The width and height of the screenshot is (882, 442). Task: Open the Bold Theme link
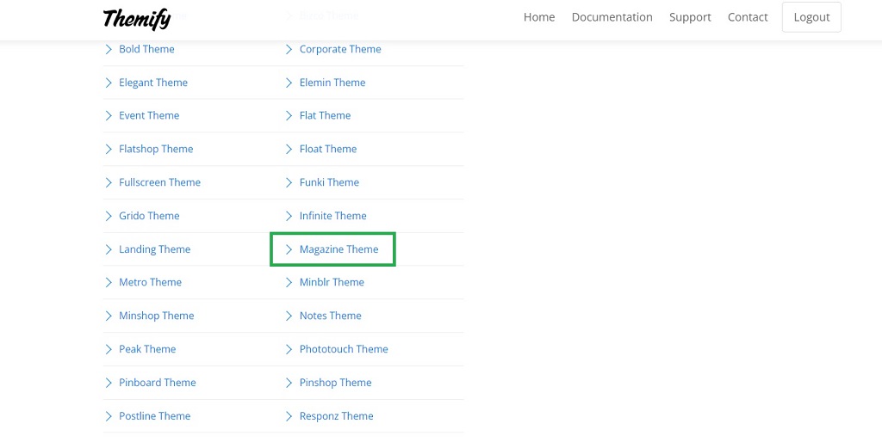[146, 49]
